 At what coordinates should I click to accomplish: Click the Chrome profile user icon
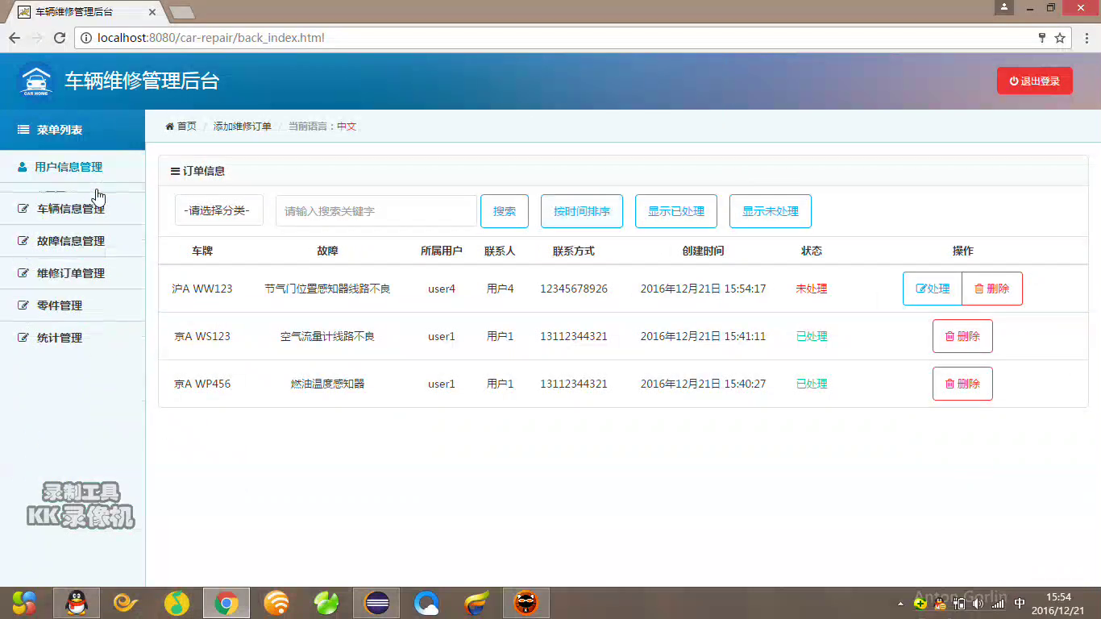[x=1003, y=7]
